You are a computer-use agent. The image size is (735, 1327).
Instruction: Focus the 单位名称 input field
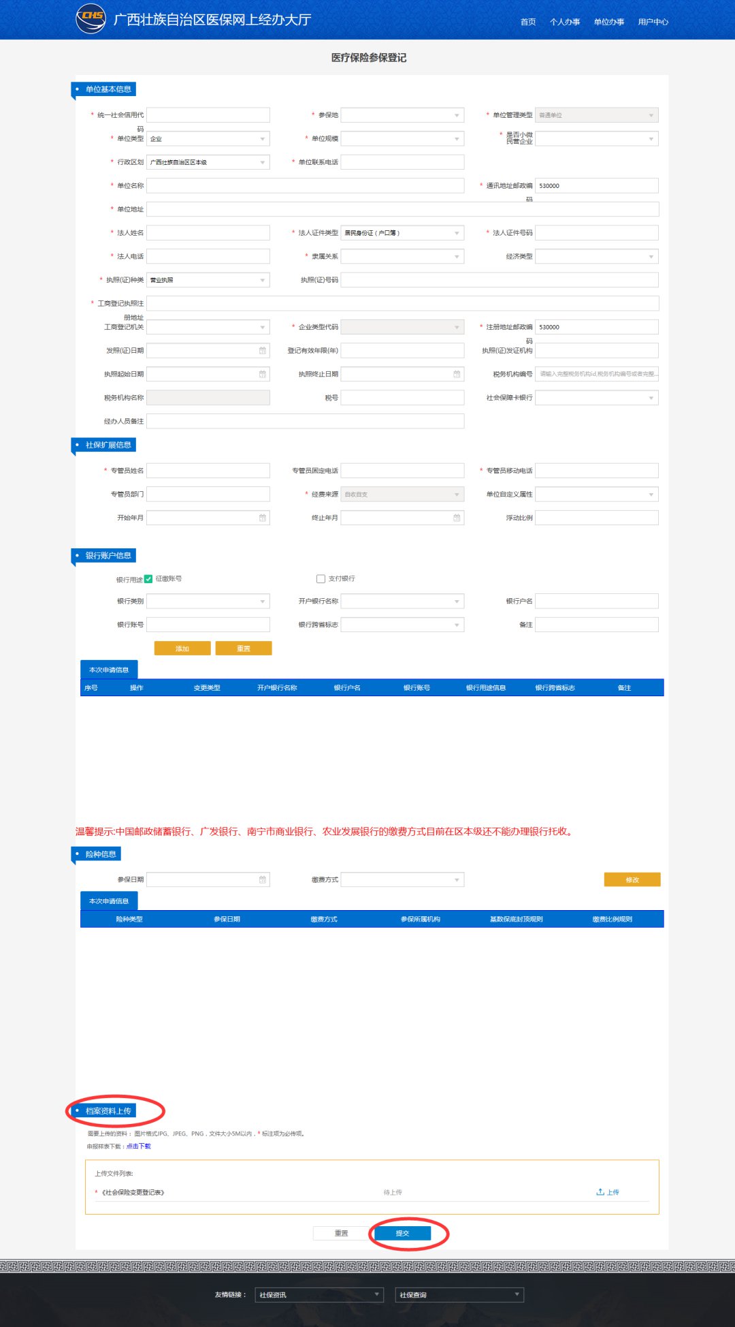click(x=306, y=185)
